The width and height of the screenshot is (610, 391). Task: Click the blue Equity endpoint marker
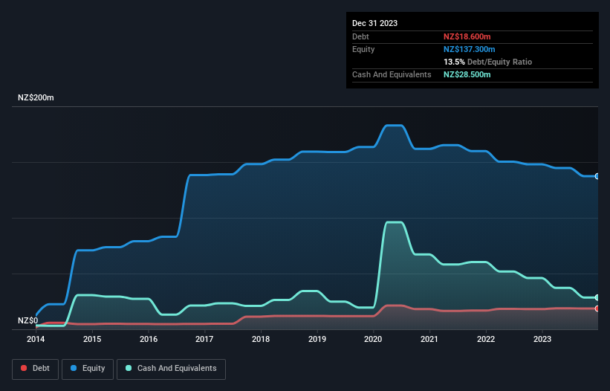(x=597, y=176)
